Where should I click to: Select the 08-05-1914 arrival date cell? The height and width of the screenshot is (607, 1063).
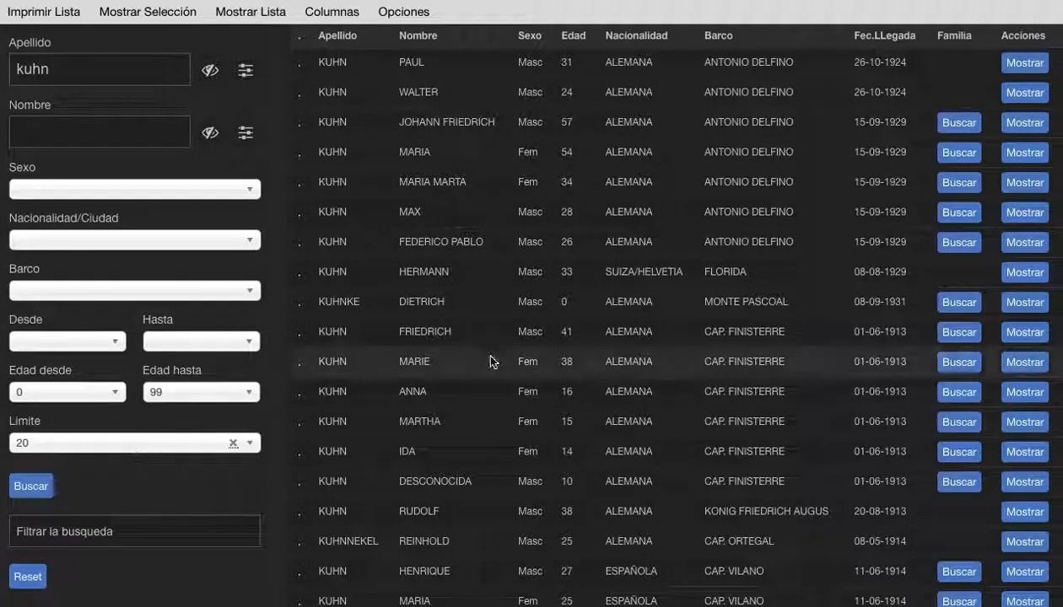click(880, 541)
